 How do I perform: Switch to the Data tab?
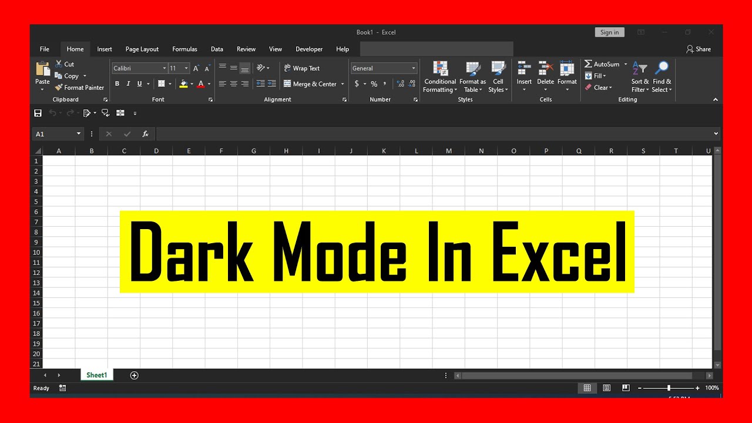click(x=217, y=49)
